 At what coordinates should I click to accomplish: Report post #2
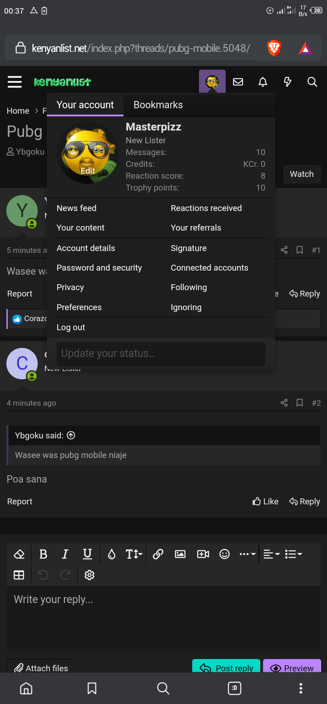tap(20, 501)
